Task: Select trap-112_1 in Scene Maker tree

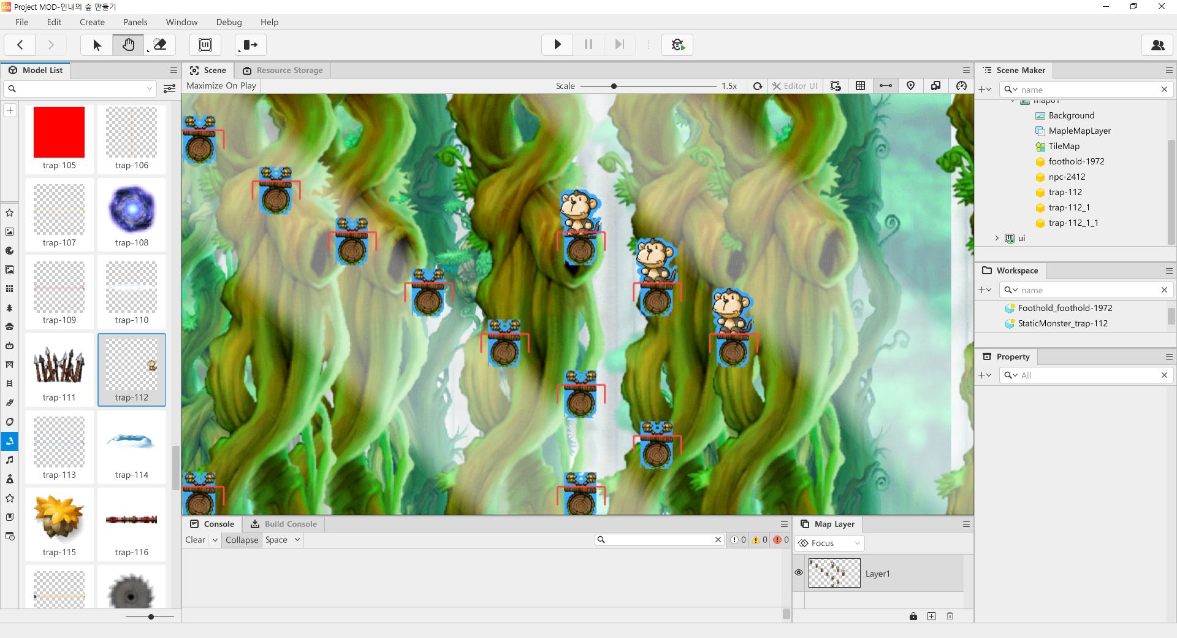Action: (1068, 207)
